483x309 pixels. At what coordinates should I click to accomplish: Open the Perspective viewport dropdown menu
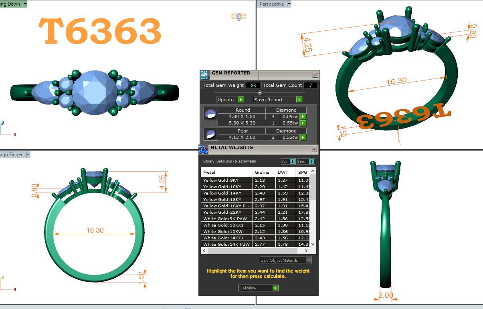coord(289,4)
